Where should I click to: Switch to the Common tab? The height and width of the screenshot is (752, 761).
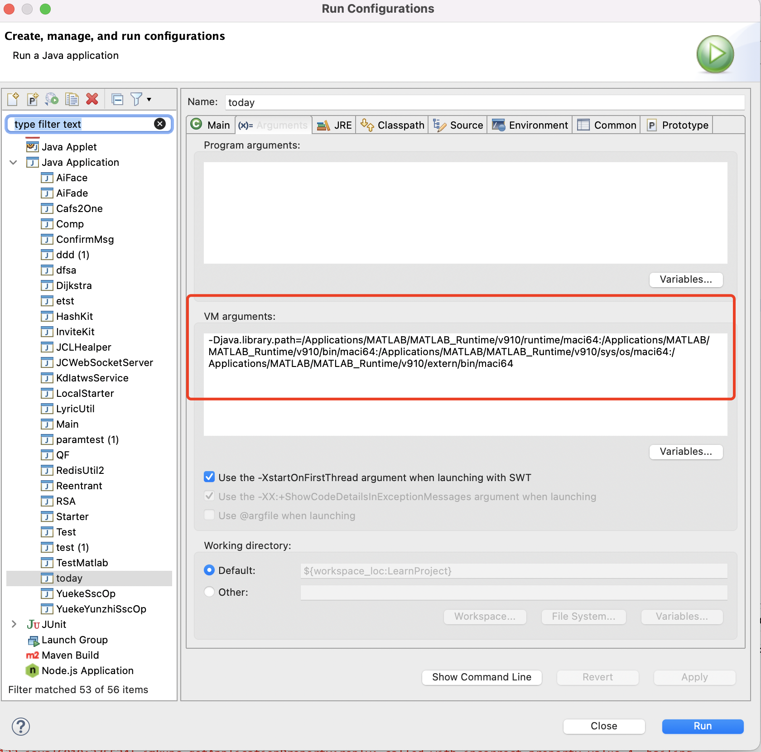pos(607,125)
